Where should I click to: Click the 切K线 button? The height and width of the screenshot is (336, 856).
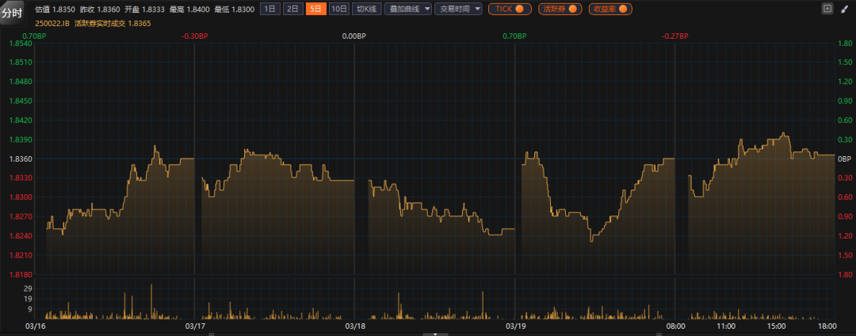click(x=365, y=9)
